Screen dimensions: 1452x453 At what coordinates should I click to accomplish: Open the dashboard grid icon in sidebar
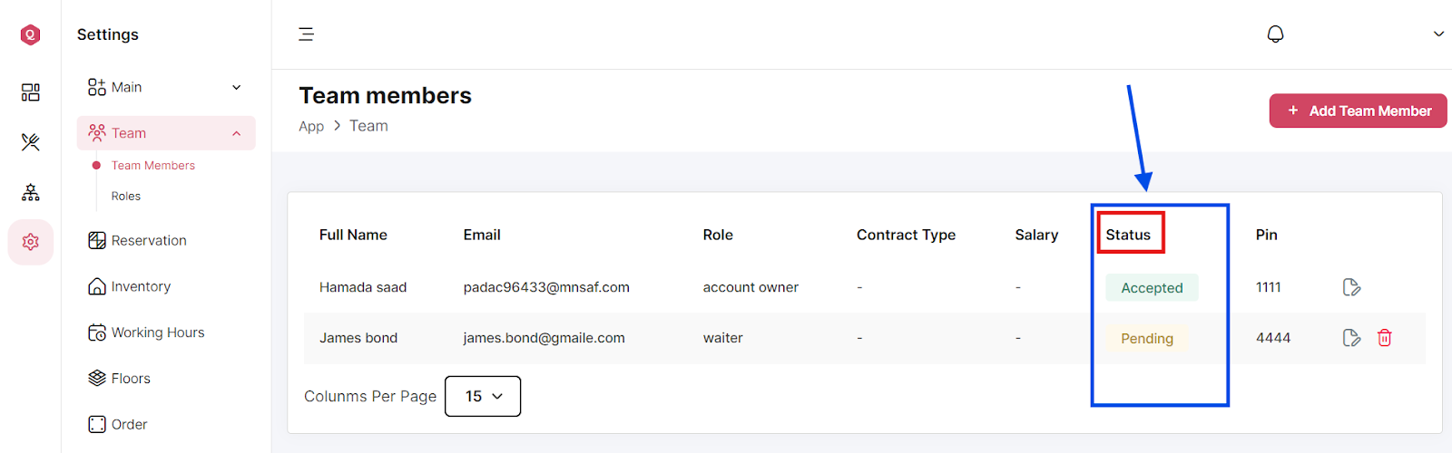tap(31, 92)
